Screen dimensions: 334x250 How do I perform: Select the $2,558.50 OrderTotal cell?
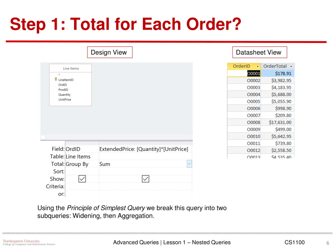[278, 150]
